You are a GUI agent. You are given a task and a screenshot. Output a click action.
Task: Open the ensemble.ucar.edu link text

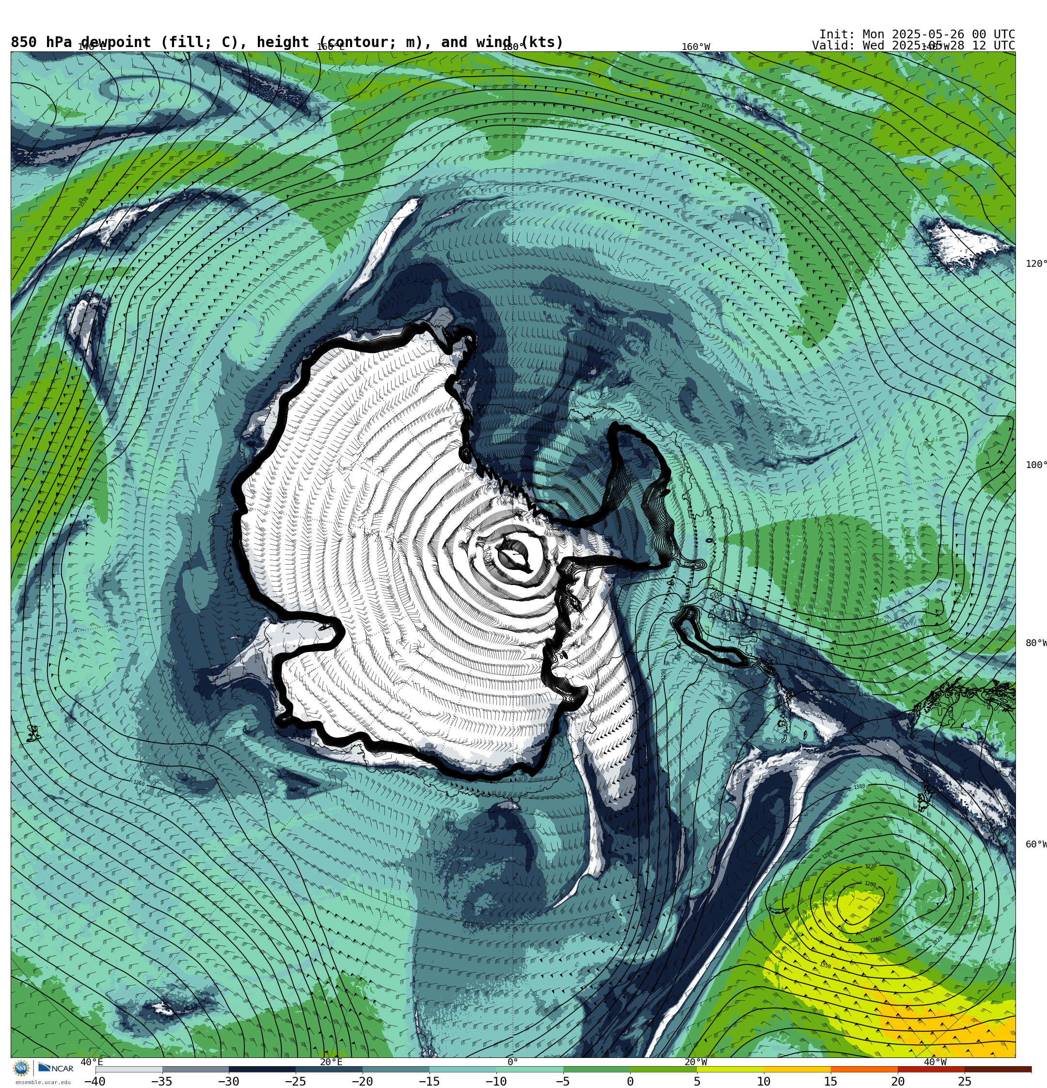coord(43,1082)
